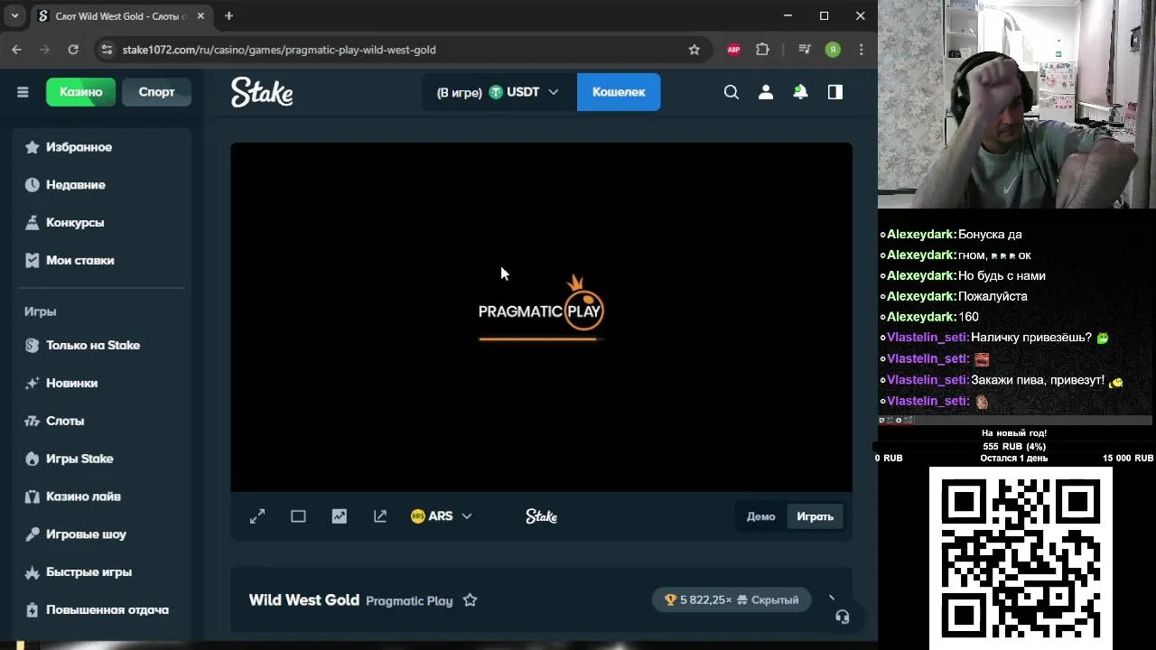Open tab search dropdown arrow

click(x=14, y=16)
